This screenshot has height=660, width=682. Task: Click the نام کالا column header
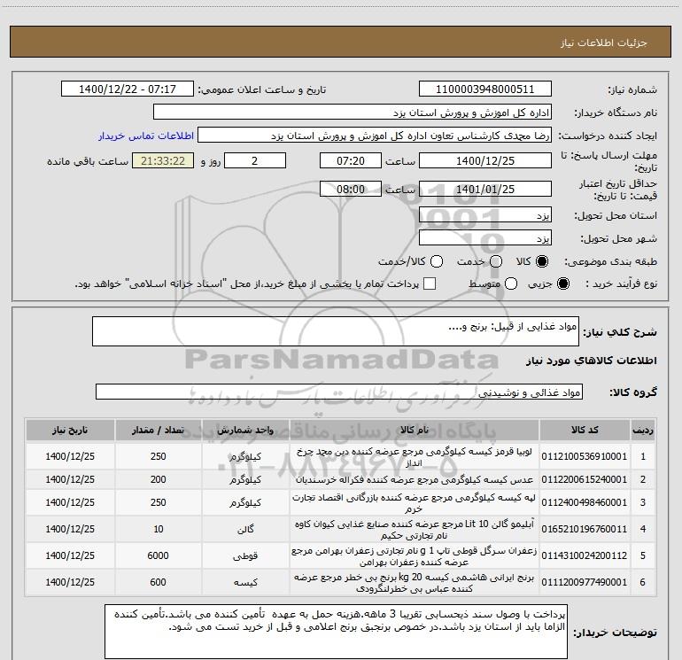click(x=415, y=430)
